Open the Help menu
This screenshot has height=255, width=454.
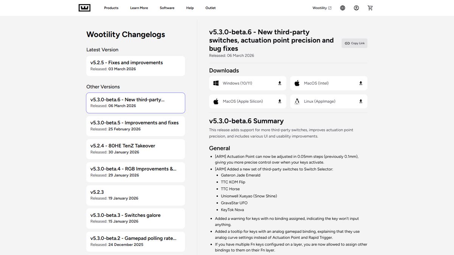[190, 8]
